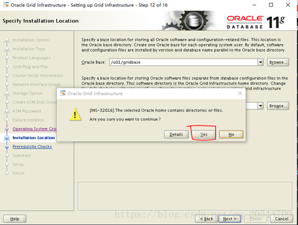
Task: Click the empty message area box
Action: [185, 196]
